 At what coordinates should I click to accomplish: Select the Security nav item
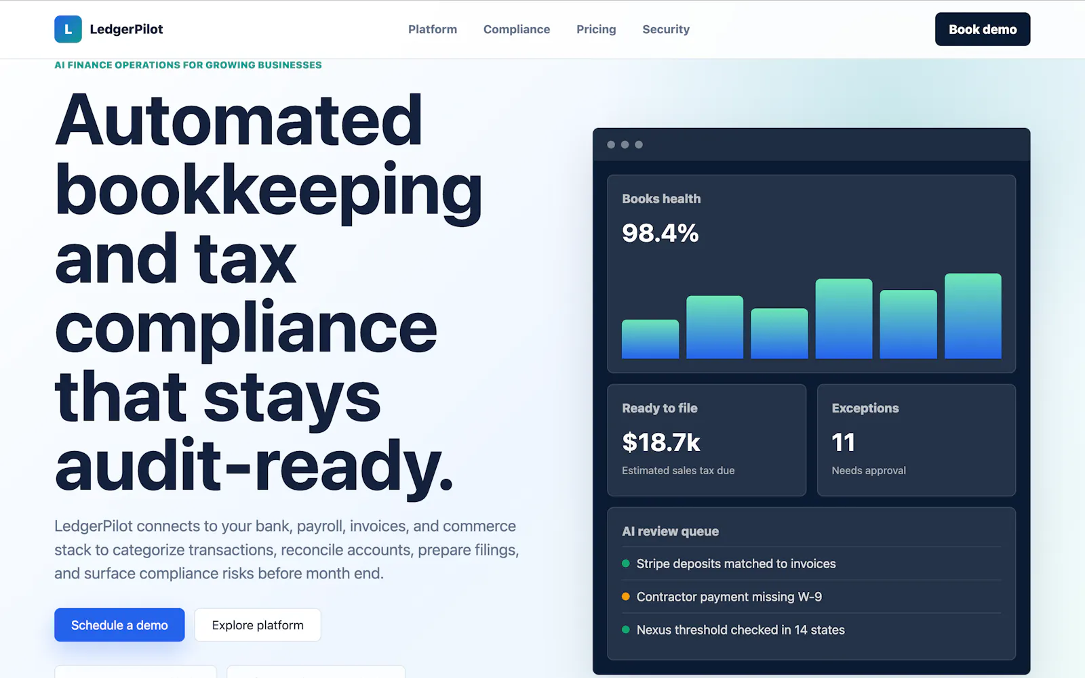coord(666,29)
